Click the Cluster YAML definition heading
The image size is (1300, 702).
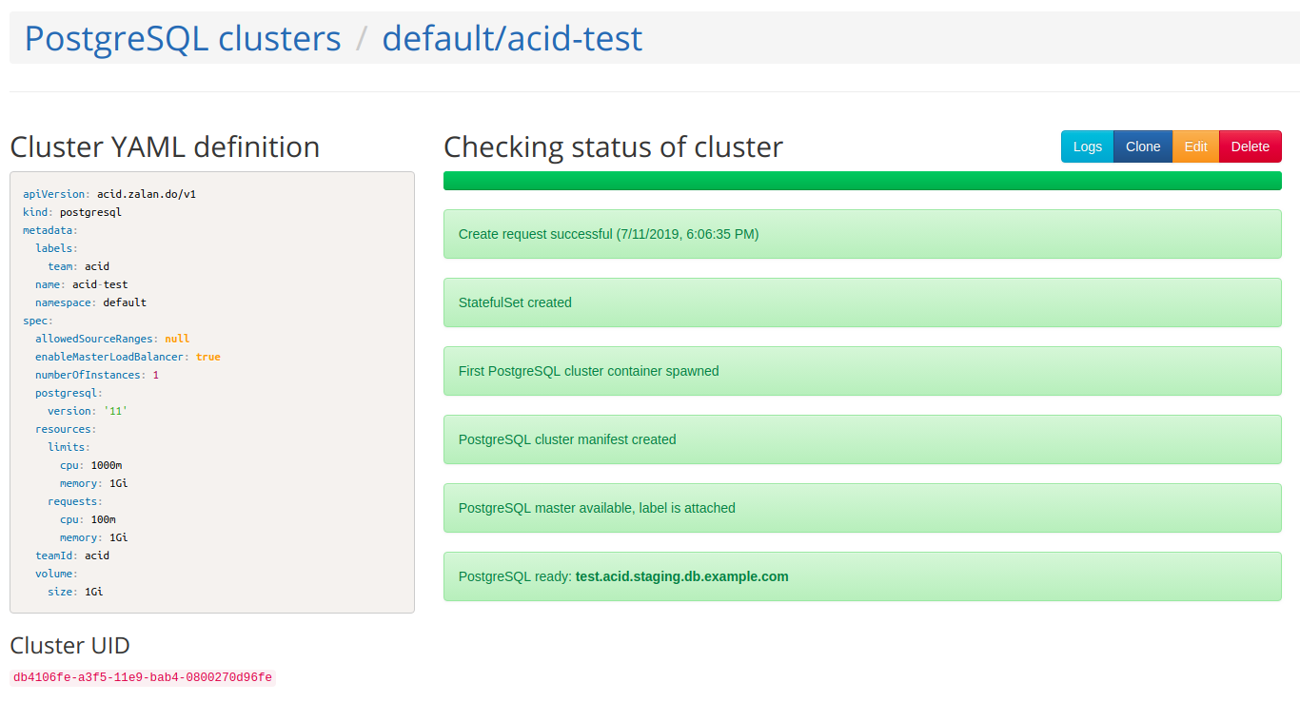164,146
